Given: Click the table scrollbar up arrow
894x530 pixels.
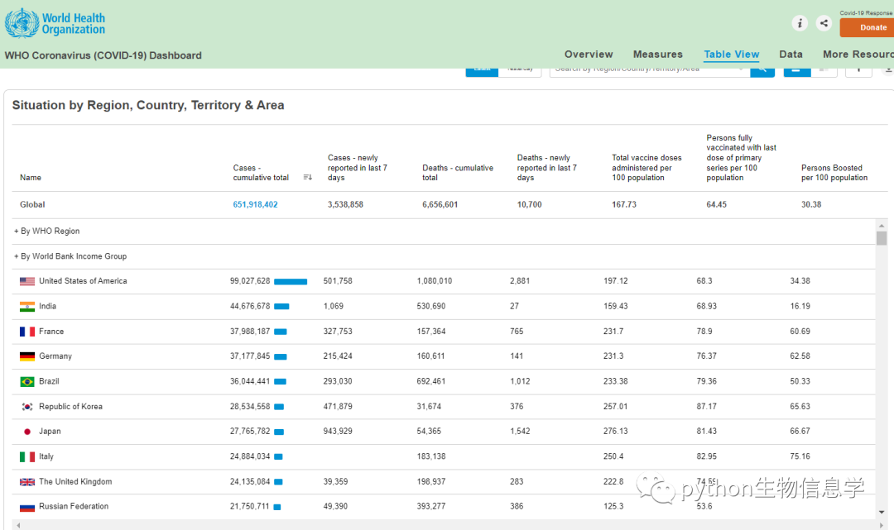Looking at the screenshot, I should [882, 226].
